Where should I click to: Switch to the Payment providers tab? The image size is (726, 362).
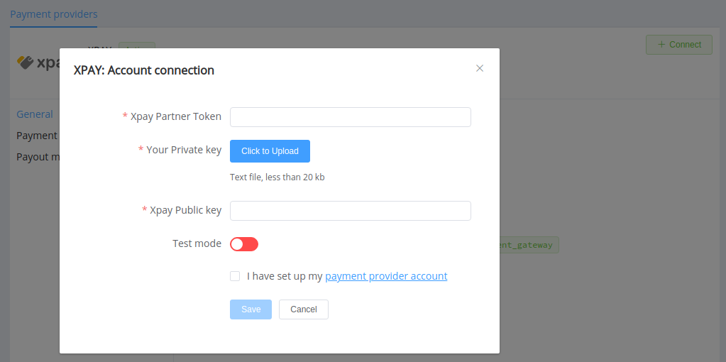coord(54,14)
